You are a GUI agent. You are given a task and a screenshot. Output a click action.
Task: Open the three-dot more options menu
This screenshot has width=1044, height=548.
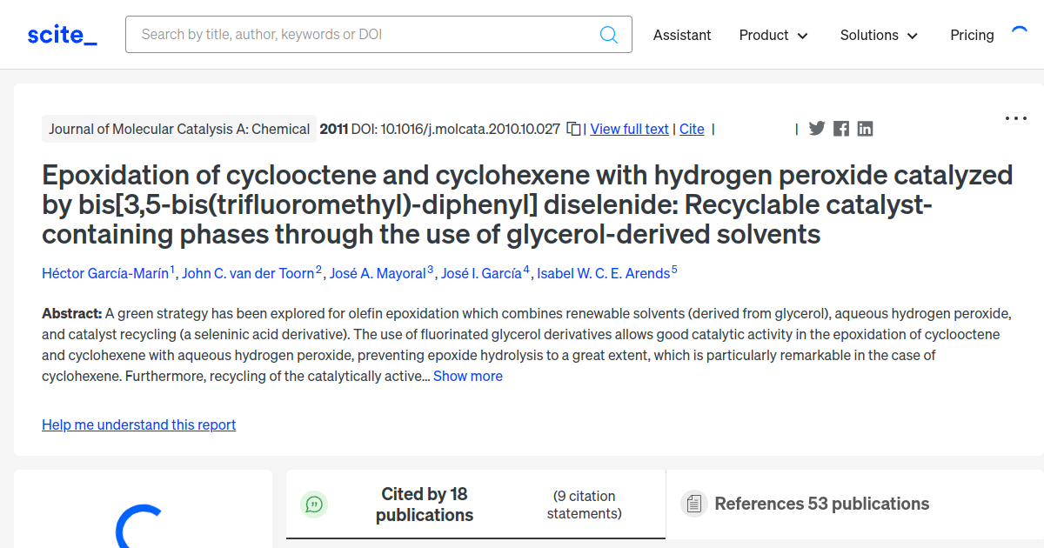[1016, 118]
